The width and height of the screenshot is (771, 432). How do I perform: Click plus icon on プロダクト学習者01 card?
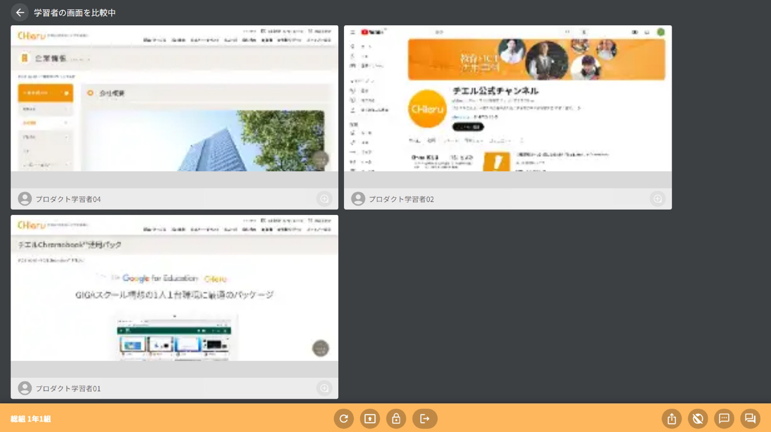[324, 388]
